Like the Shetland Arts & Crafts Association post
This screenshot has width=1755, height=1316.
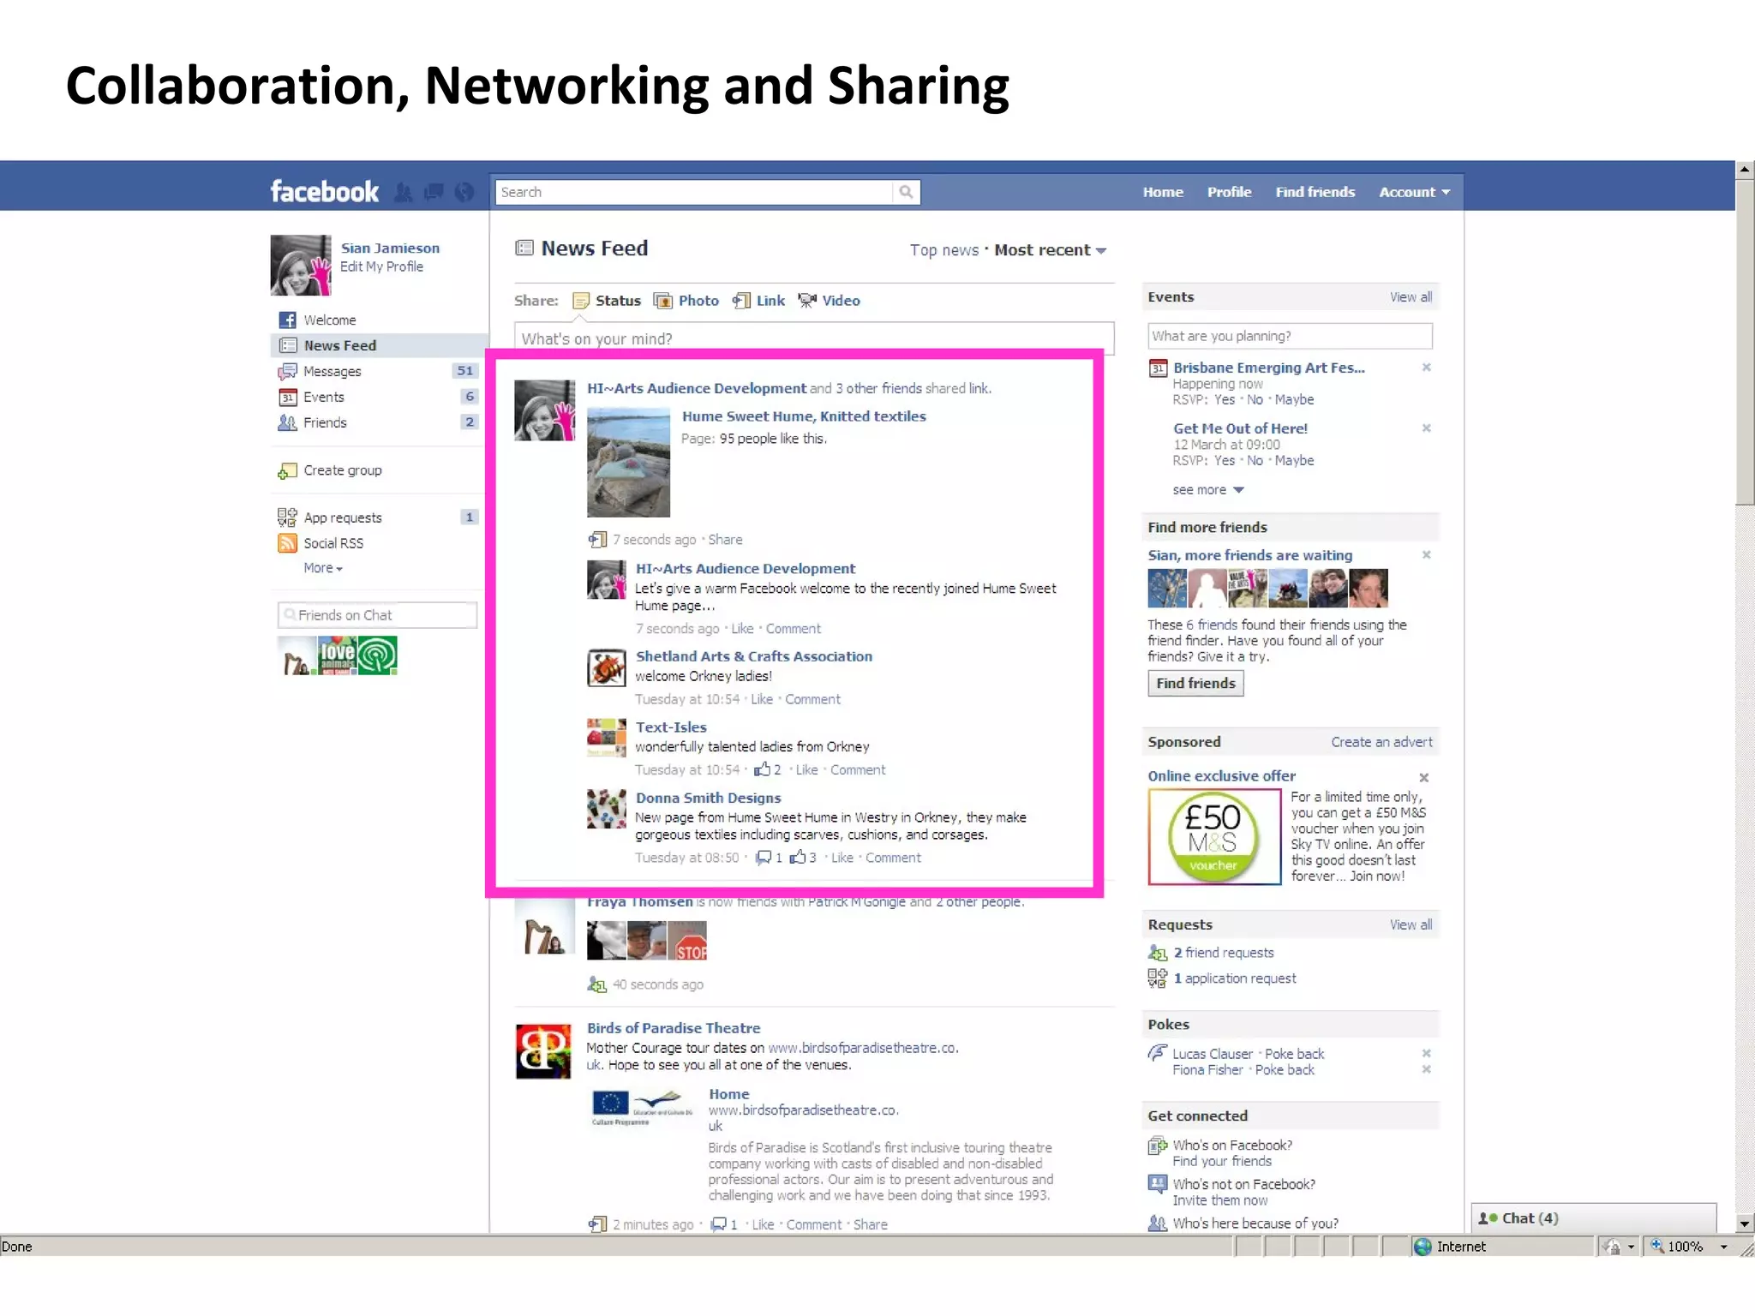pos(762,700)
